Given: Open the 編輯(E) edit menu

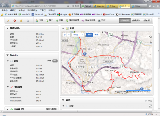Looking at the screenshot, I should 13,10.
